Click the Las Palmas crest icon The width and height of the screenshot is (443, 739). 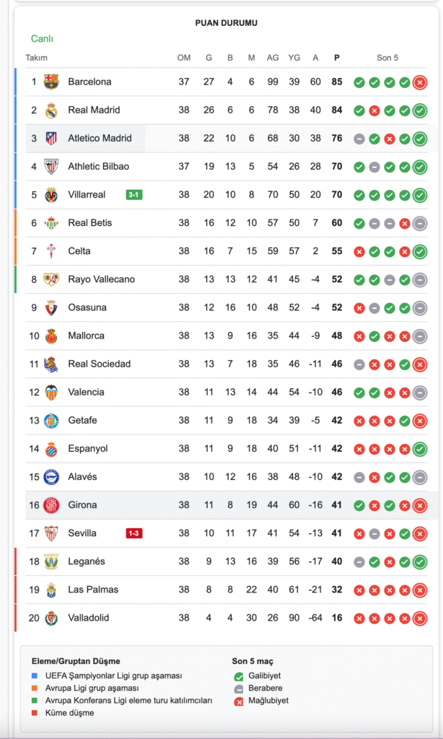[x=51, y=590]
